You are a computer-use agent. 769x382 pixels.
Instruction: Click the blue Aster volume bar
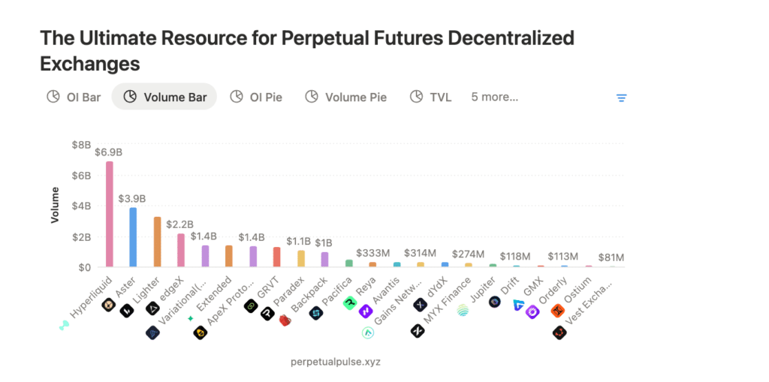(133, 237)
